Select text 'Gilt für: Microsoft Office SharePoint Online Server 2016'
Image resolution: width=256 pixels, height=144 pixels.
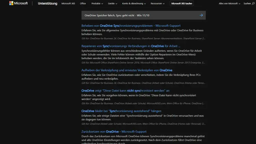pos(110,63)
